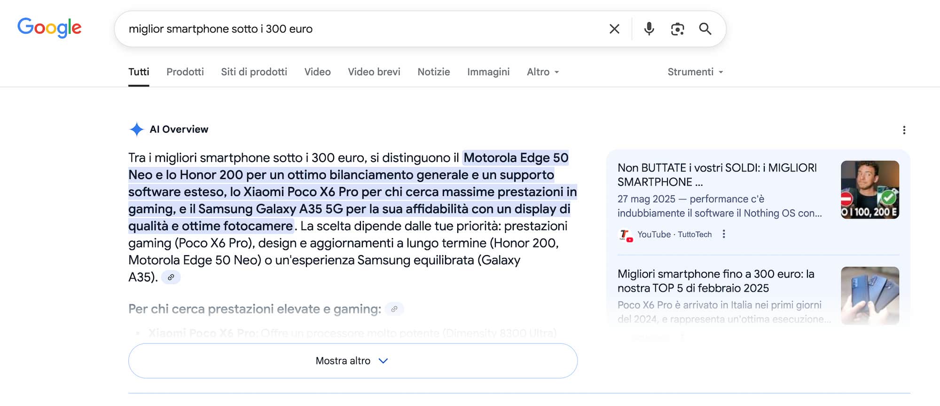Click highlighted text 'Motorola Edge 50'
This screenshot has height=406, width=940.
pyautogui.click(x=516, y=158)
